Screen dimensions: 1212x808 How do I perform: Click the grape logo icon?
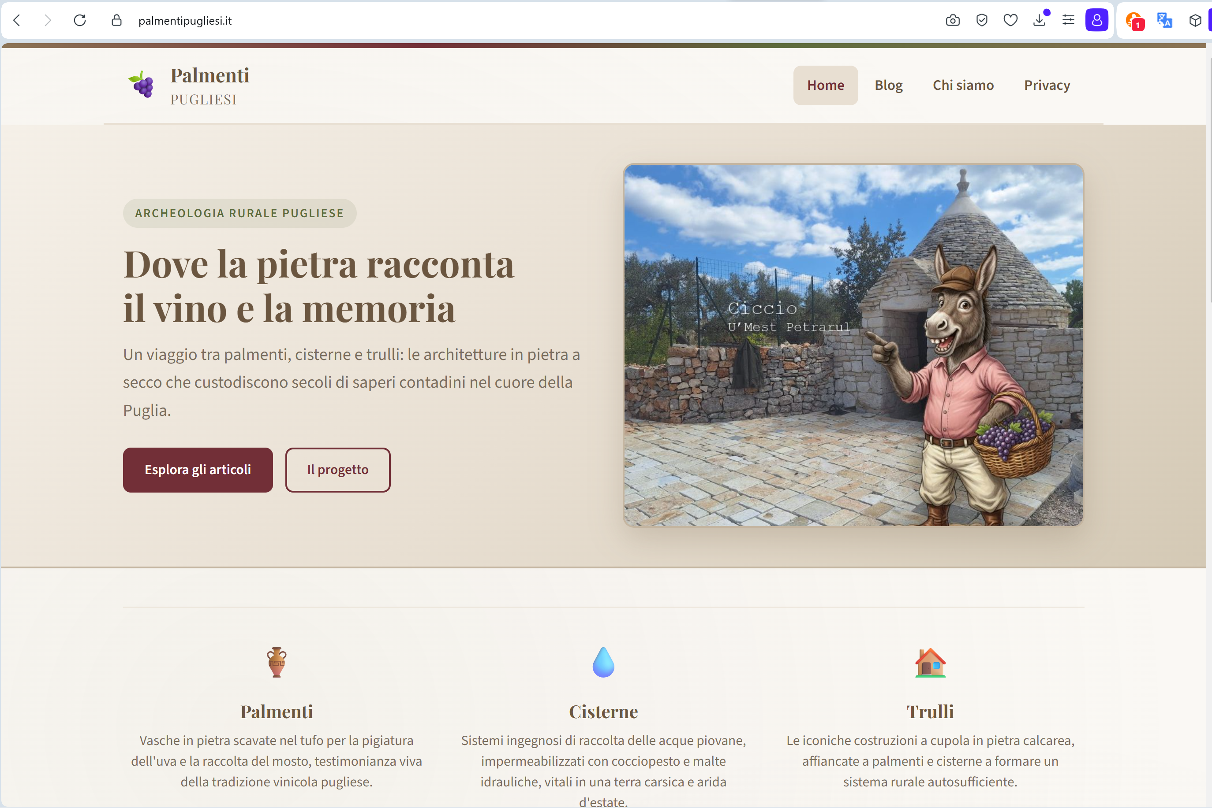(141, 85)
